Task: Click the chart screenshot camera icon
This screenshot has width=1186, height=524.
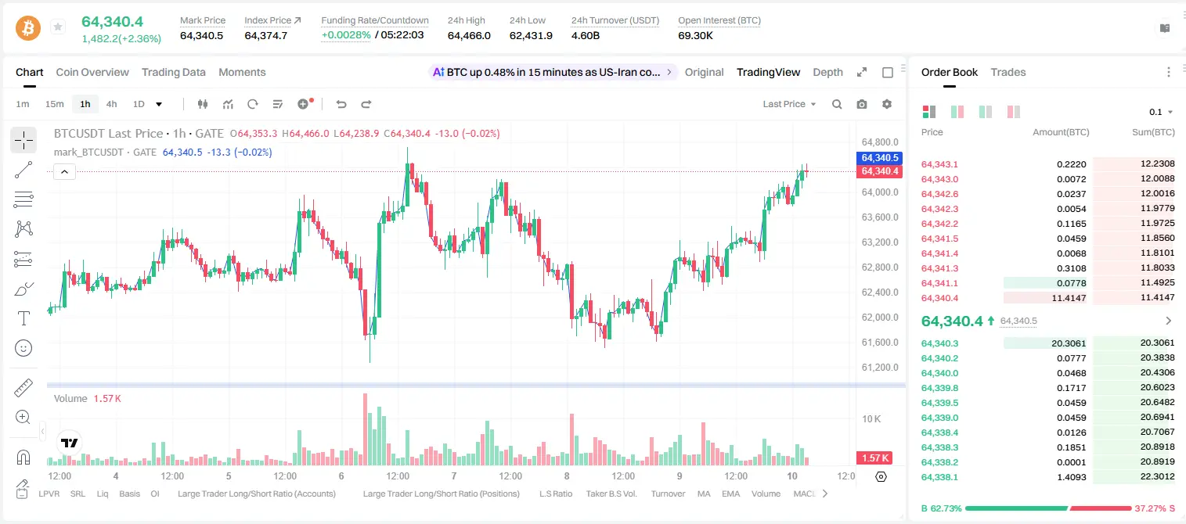Action: [x=862, y=104]
